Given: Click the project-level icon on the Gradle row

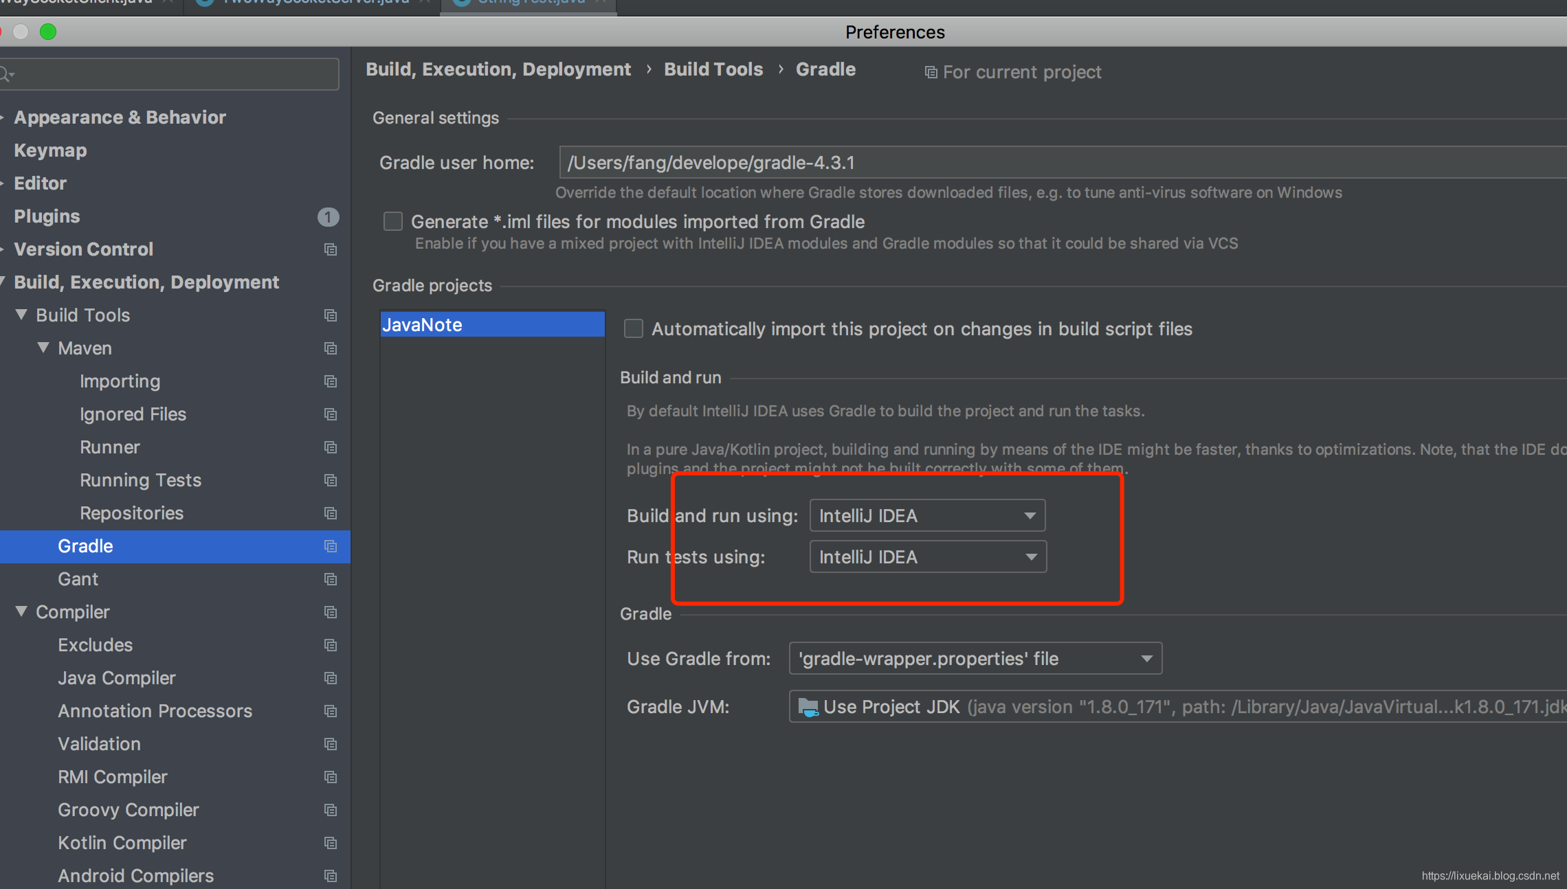Looking at the screenshot, I should (331, 546).
